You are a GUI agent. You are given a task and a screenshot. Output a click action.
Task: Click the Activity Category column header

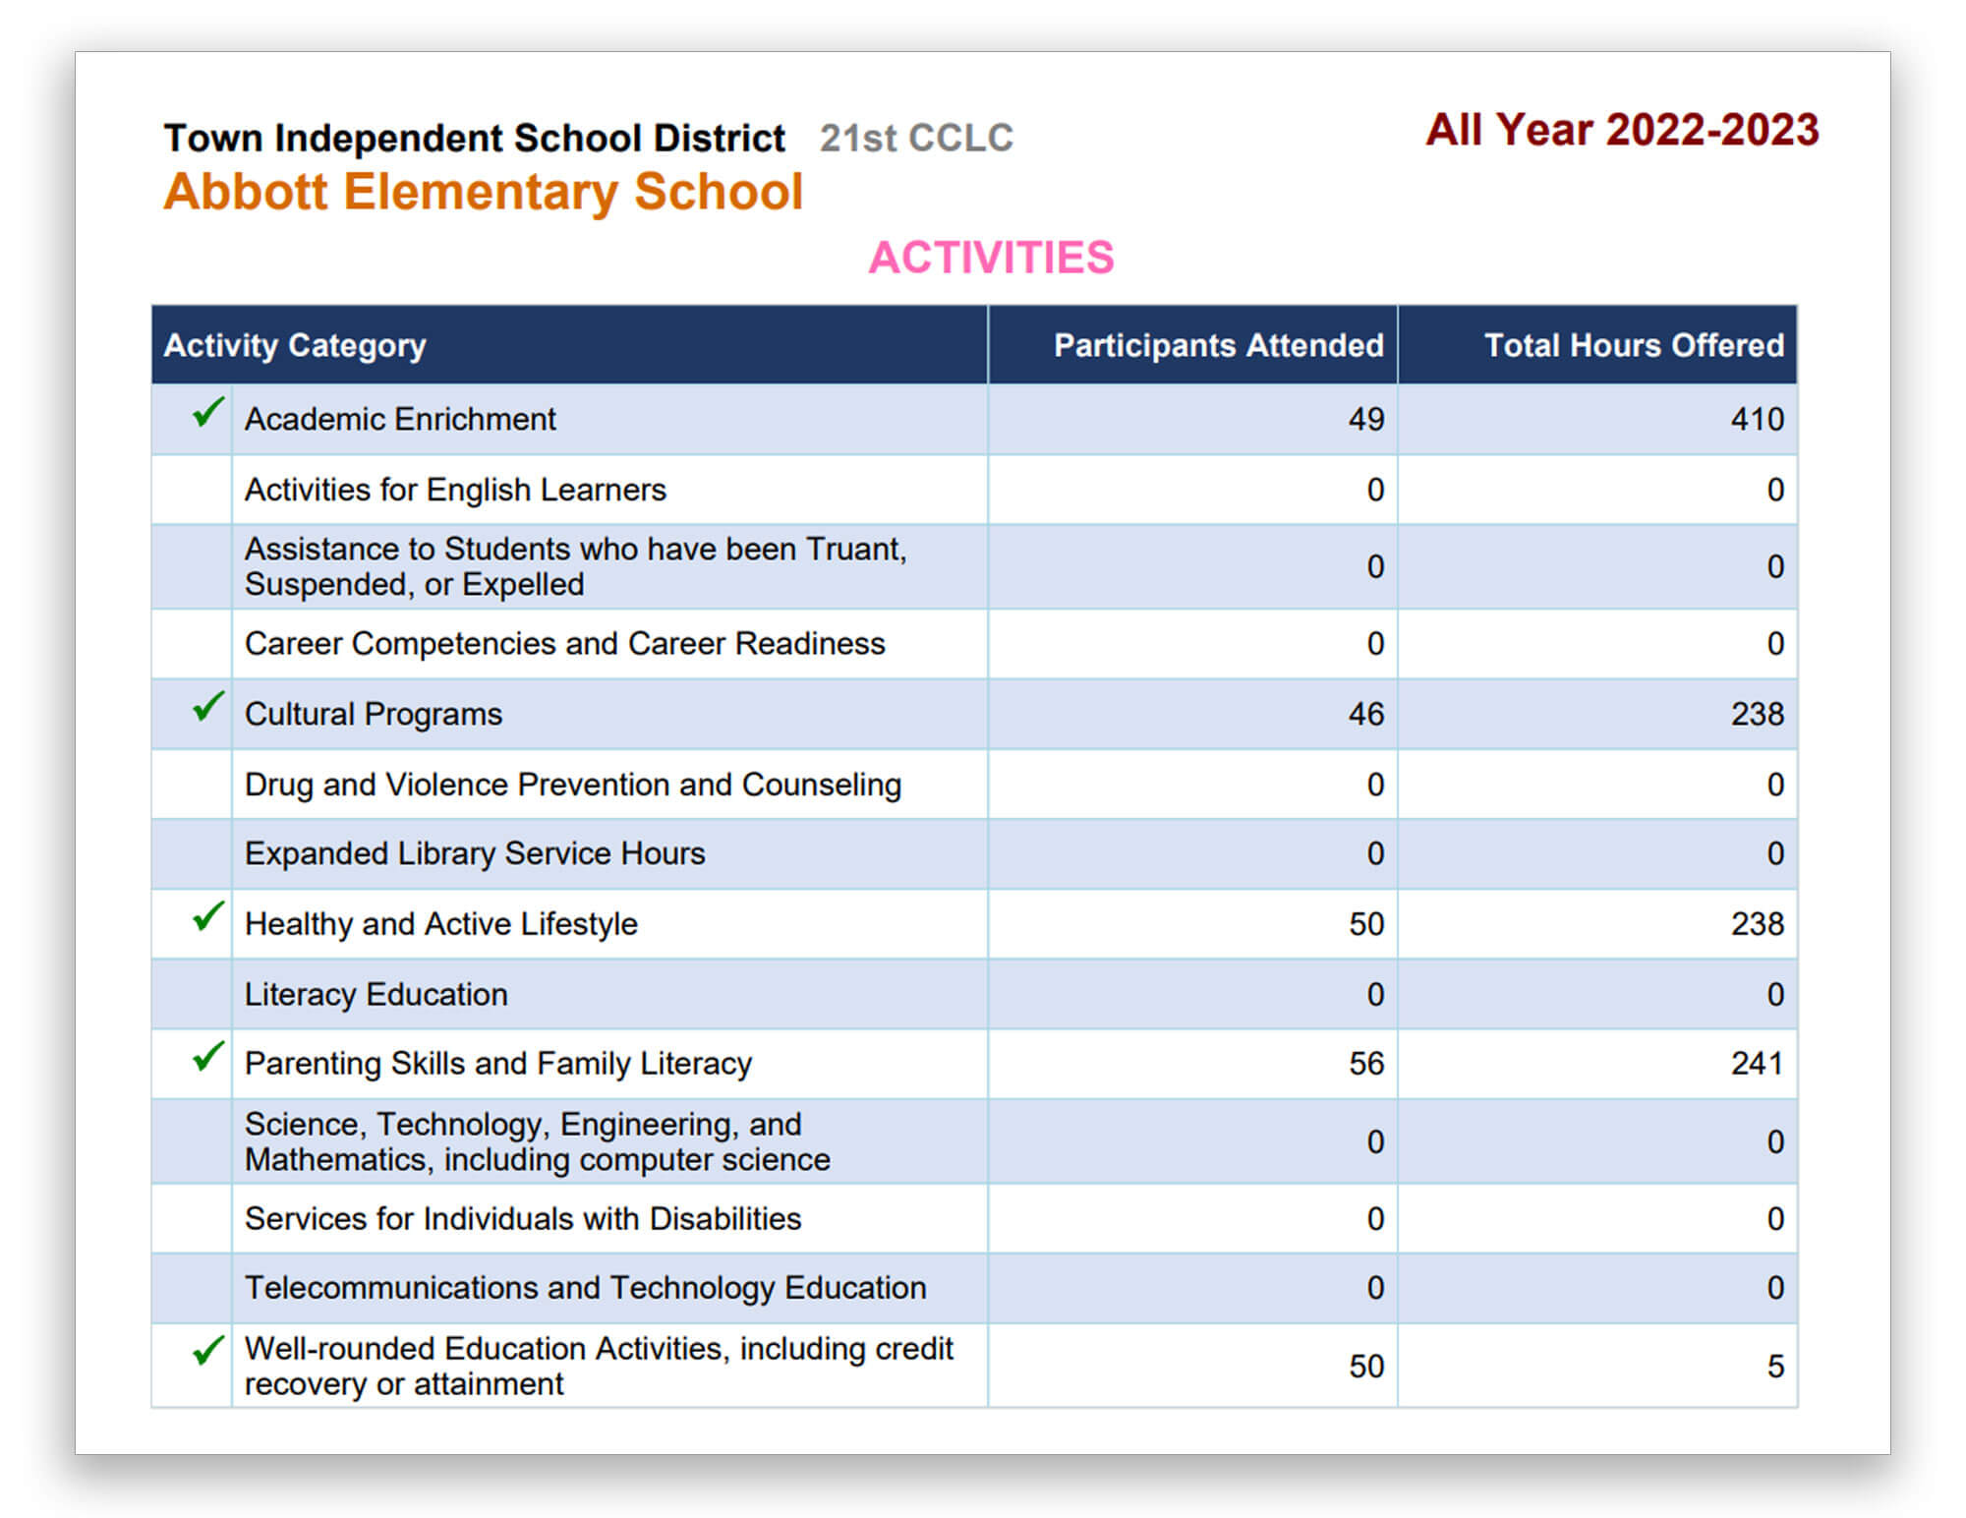295,345
